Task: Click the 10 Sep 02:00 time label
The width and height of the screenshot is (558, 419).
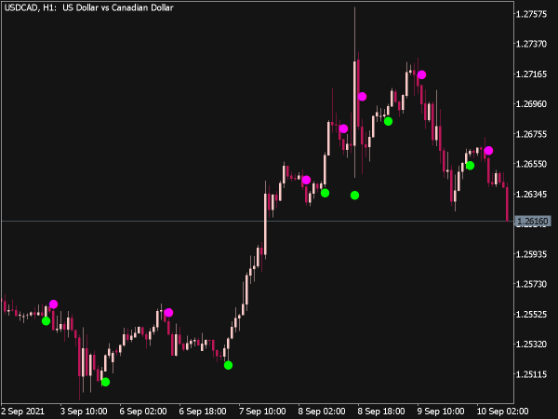Action: [502, 412]
